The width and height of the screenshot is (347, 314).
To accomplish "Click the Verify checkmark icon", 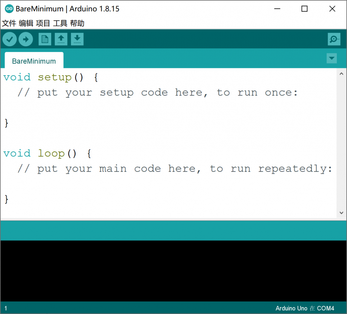I will tap(9, 40).
